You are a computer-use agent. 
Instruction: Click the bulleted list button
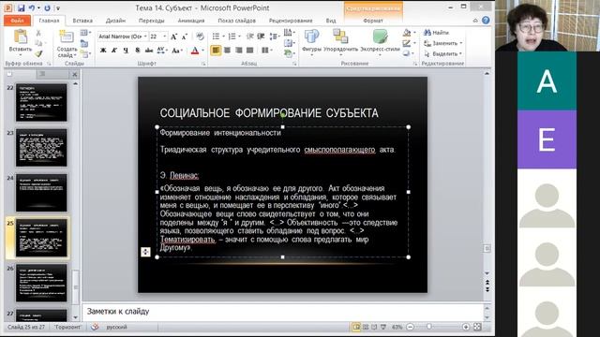pyautogui.click(x=217, y=37)
